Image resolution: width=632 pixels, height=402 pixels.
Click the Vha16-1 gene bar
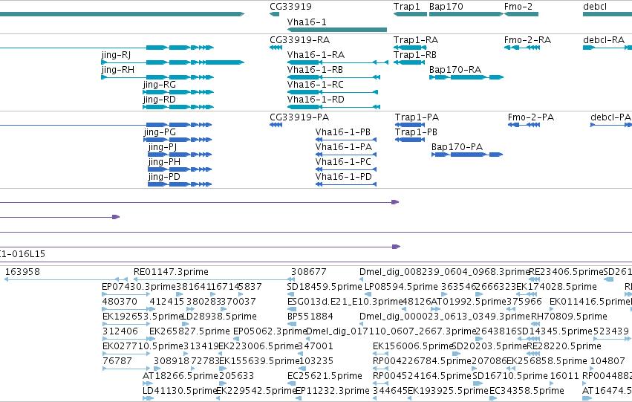coord(337,30)
